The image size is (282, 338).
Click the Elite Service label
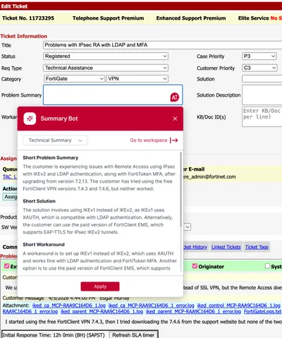tap(253, 18)
